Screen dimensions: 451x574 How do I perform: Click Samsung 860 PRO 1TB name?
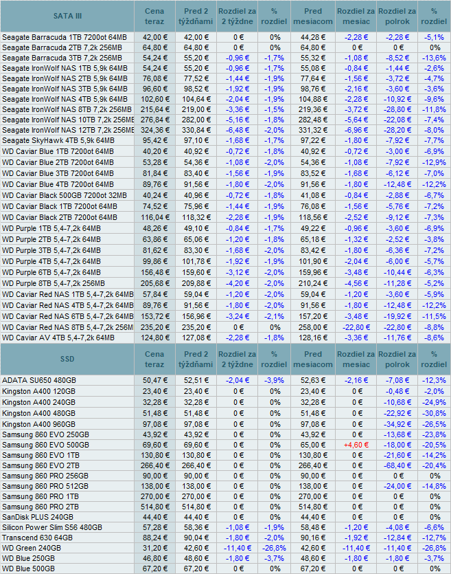tap(41, 496)
